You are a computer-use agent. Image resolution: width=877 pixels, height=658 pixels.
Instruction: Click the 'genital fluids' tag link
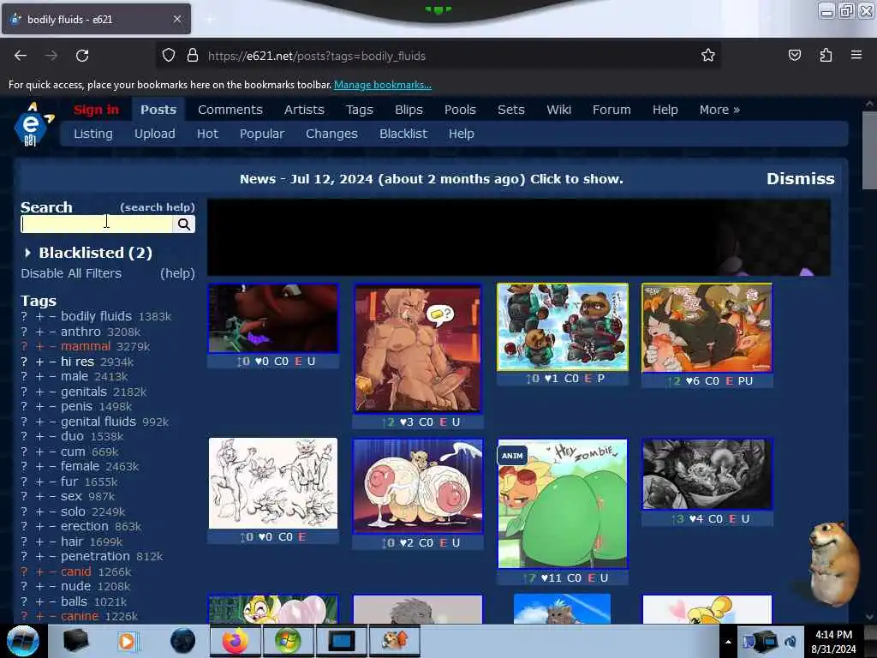[x=98, y=422]
